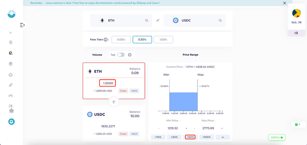Set price range to ±10%
The width and height of the screenshot is (307, 145).
(158, 137)
